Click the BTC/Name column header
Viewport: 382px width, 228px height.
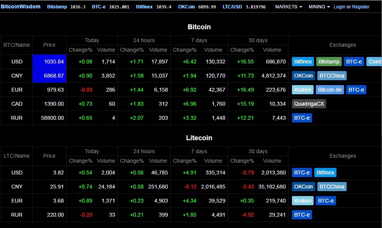point(17,45)
